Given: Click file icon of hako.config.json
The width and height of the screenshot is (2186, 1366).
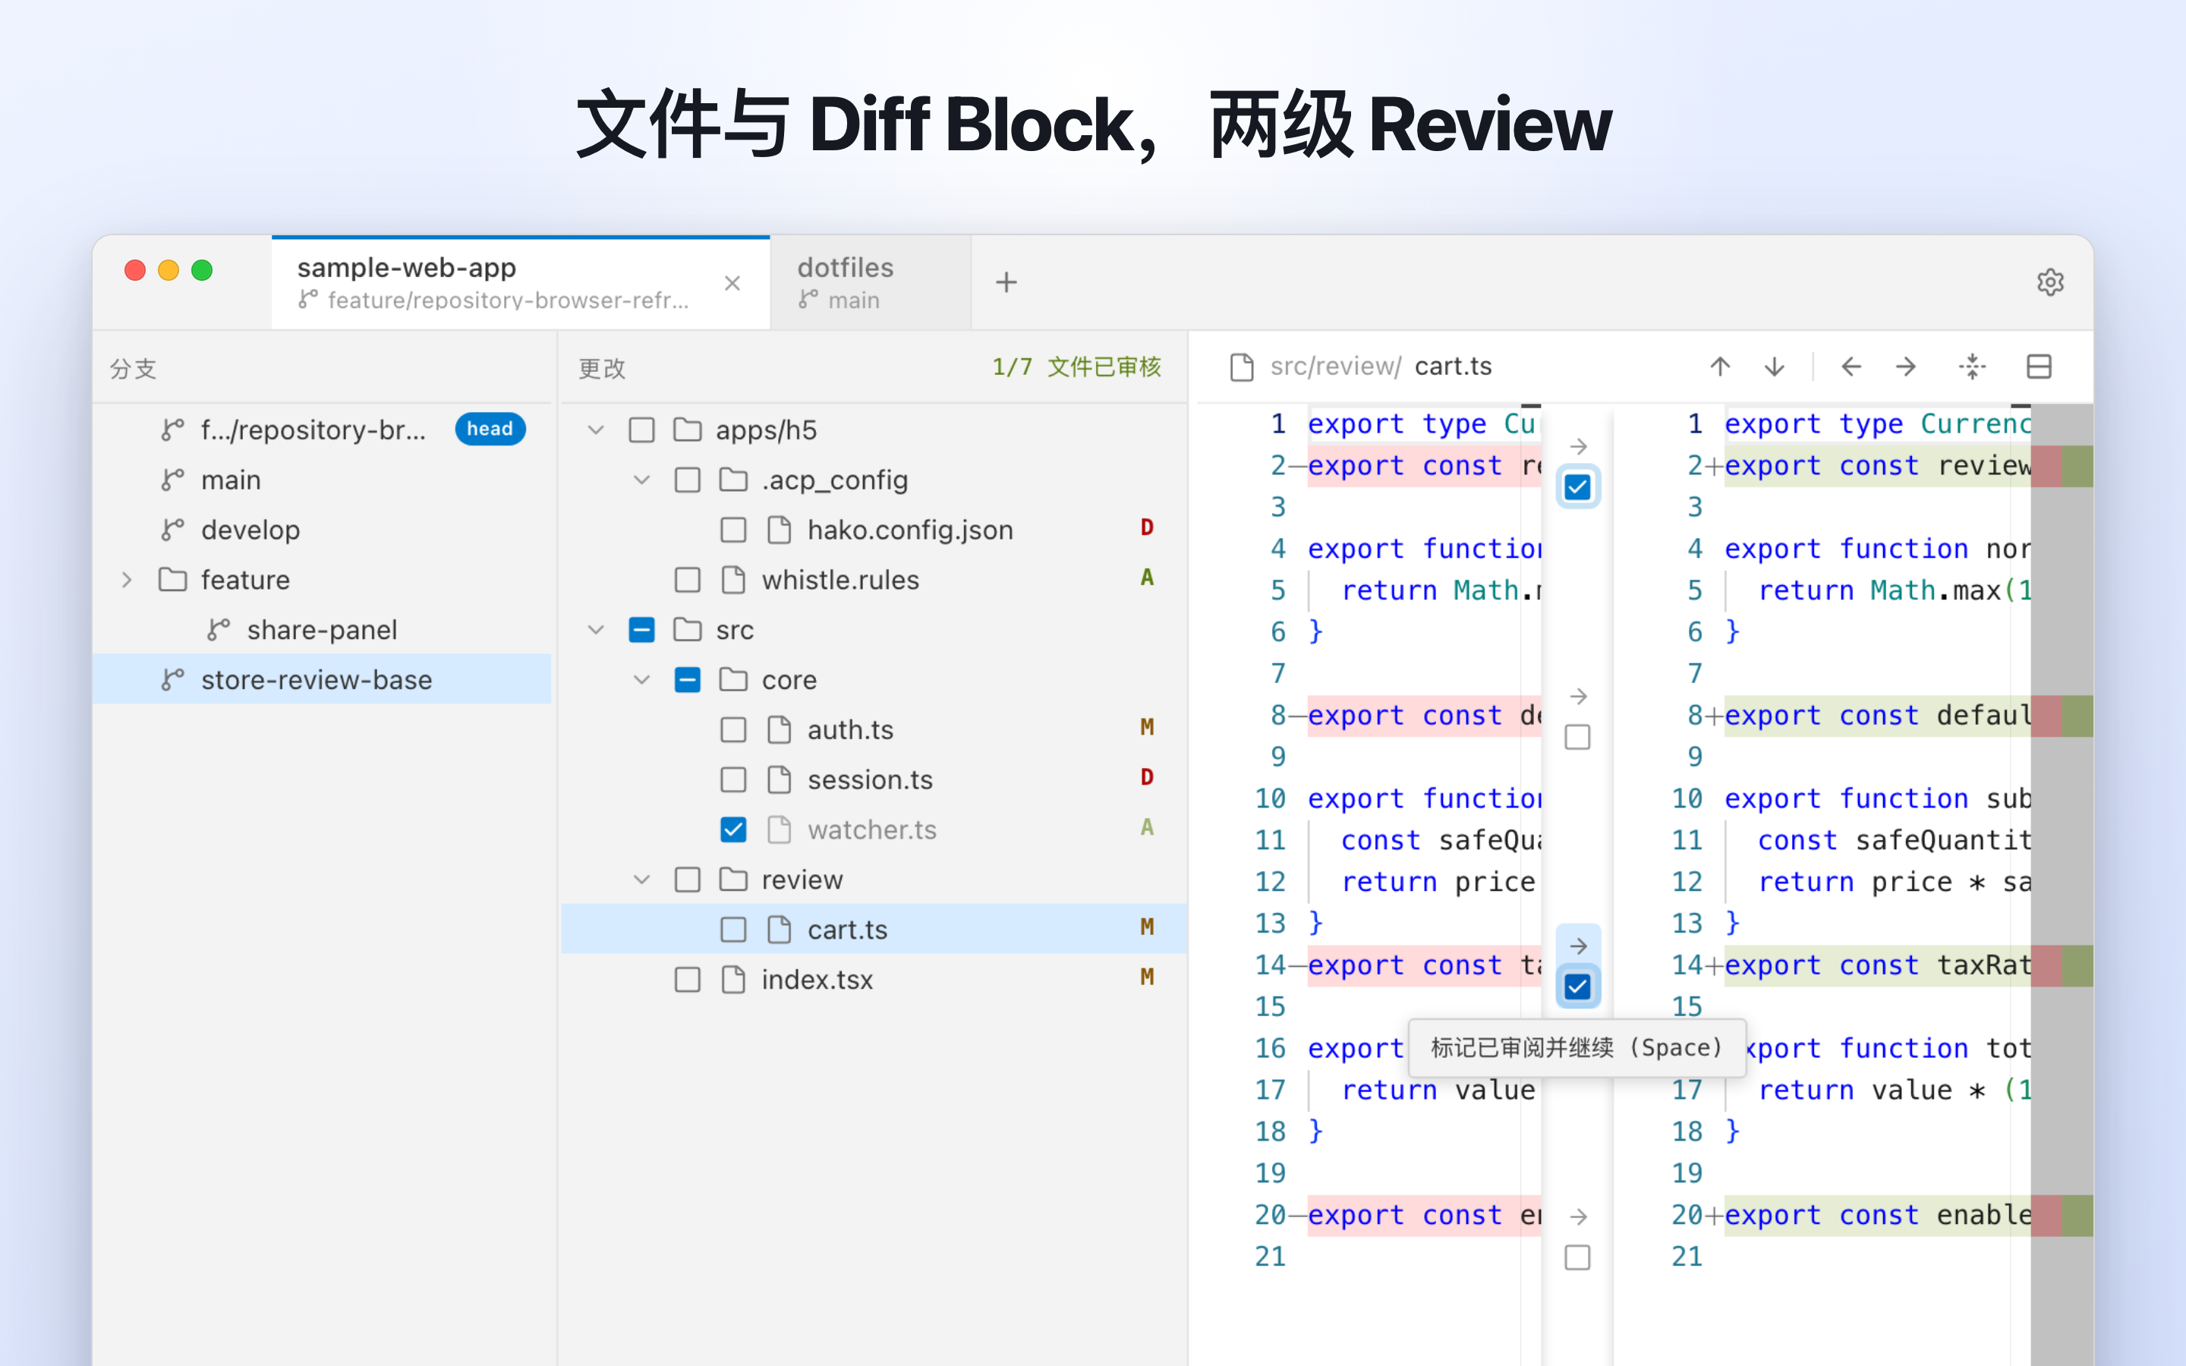Looking at the screenshot, I should [x=779, y=530].
